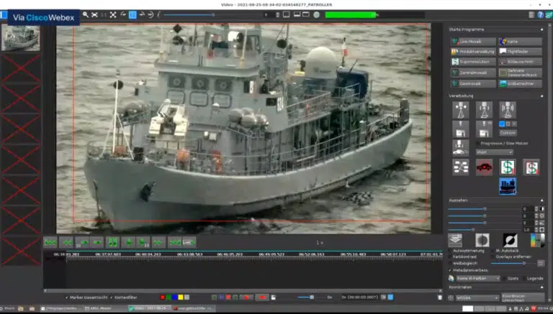553x314 pixels.
Task: Toggle the Autooptimierung checkbox
Action: point(450,251)
